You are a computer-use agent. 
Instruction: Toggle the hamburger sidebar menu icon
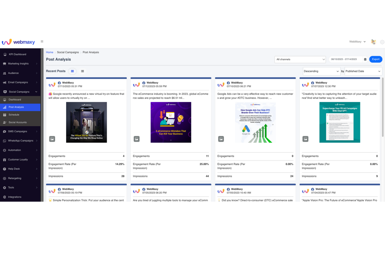pos(42,41)
